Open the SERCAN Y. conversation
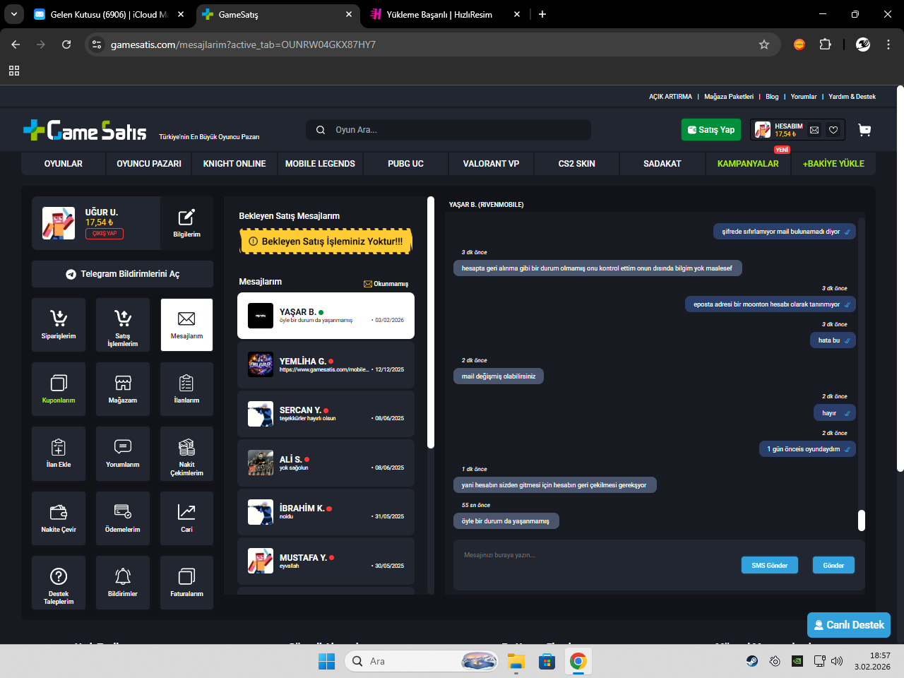The height and width of the screenshot is (678, 904). pyautogui.click(x=326, y=414)
